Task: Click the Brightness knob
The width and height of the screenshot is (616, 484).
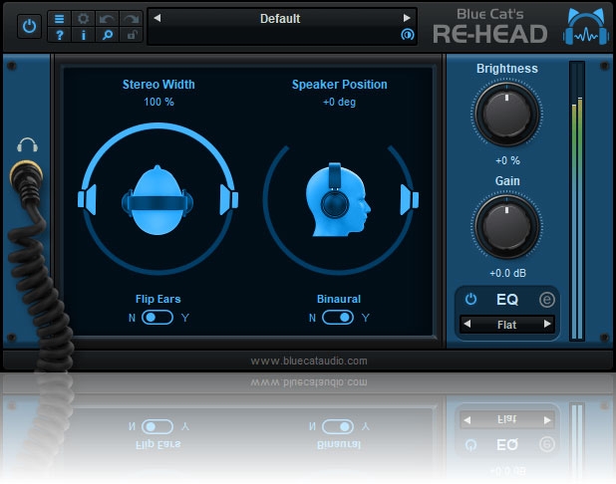Action: (506, 116)
